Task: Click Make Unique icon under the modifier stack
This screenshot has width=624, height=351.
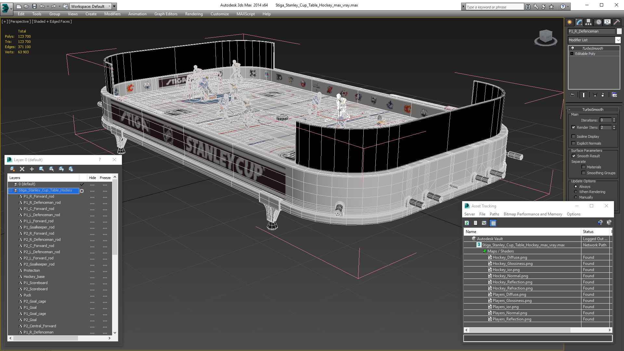Action: pyautogui.click(x=595, y=95)
